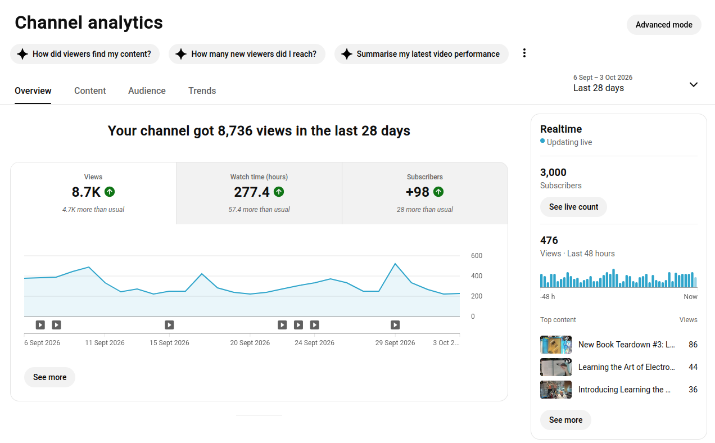Screen dimensions: 715x443
Task: Click See more under the views chart
Action: tap(49, 377)
